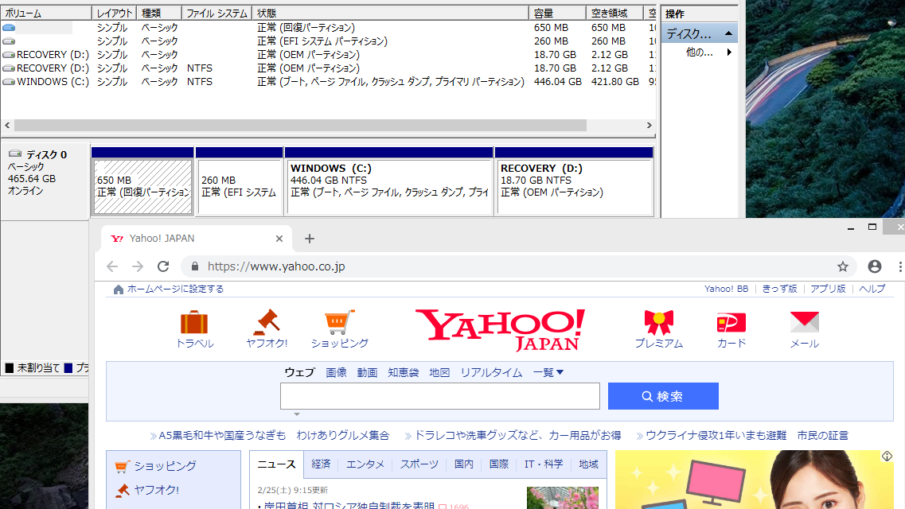
Task: Click the Disk 0 drive icon
Action: point(15,154)
